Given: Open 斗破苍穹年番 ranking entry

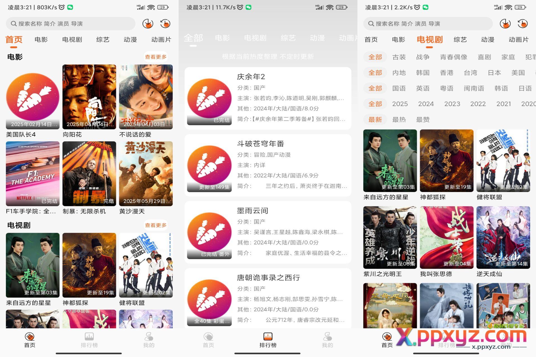Looking at the screenshot, I should point(268,165).
